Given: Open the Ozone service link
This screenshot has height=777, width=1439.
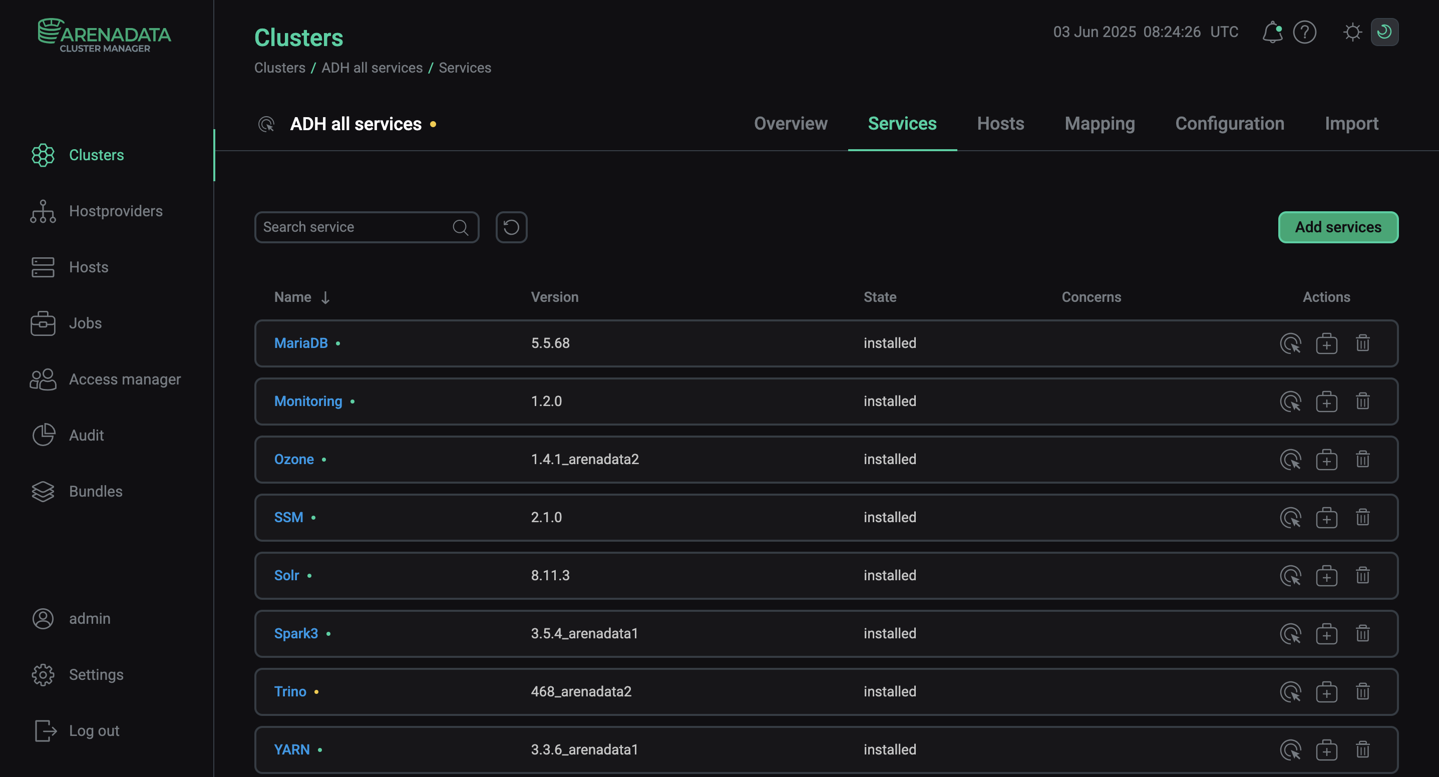Looking at the screenshot, I should [294, 459].
